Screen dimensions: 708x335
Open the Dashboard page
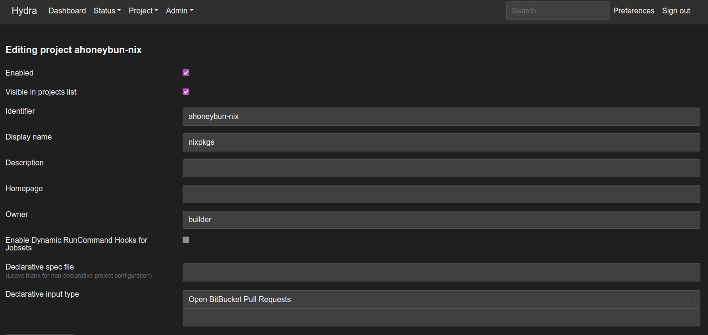pyautogui.click(x=67, y=11)
